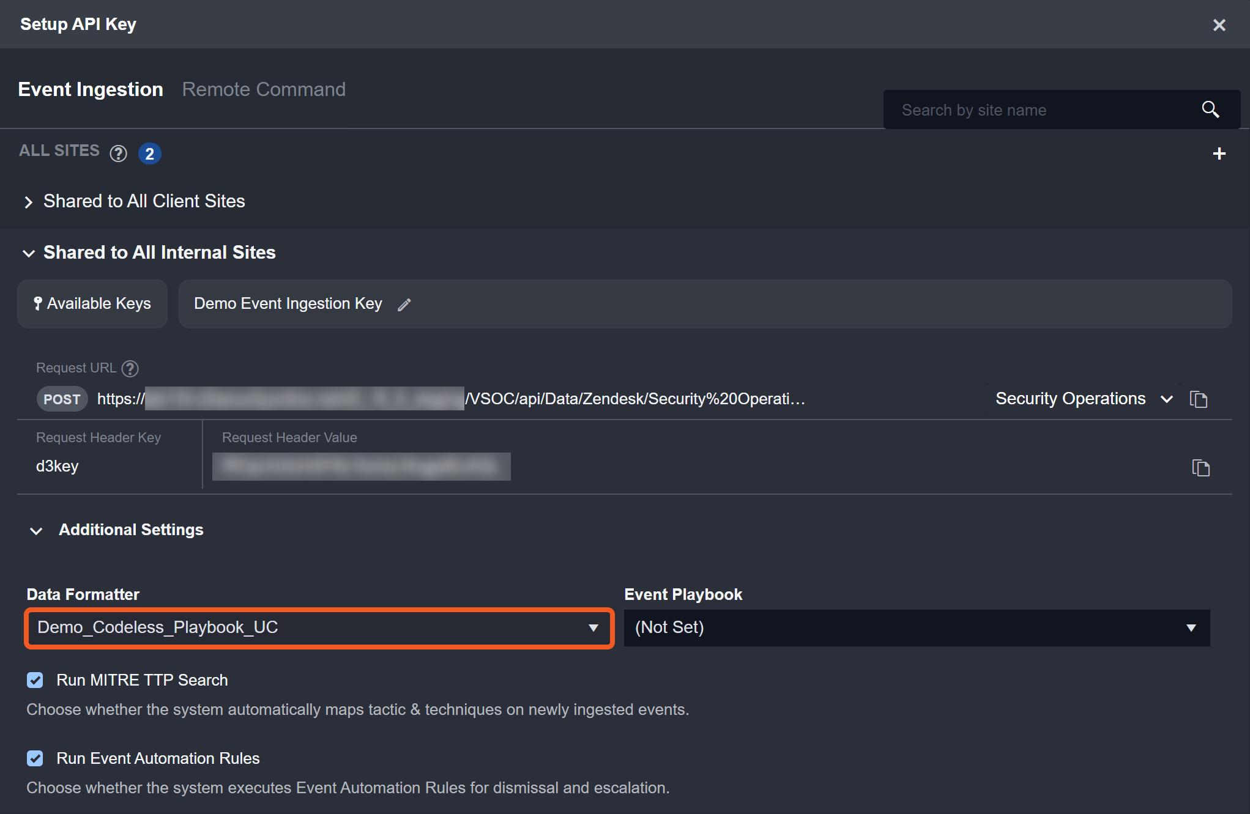The width and height of the screenshot is (1250, 814).
Task: Copy the Request Header Value
Action: point(1200,468)
